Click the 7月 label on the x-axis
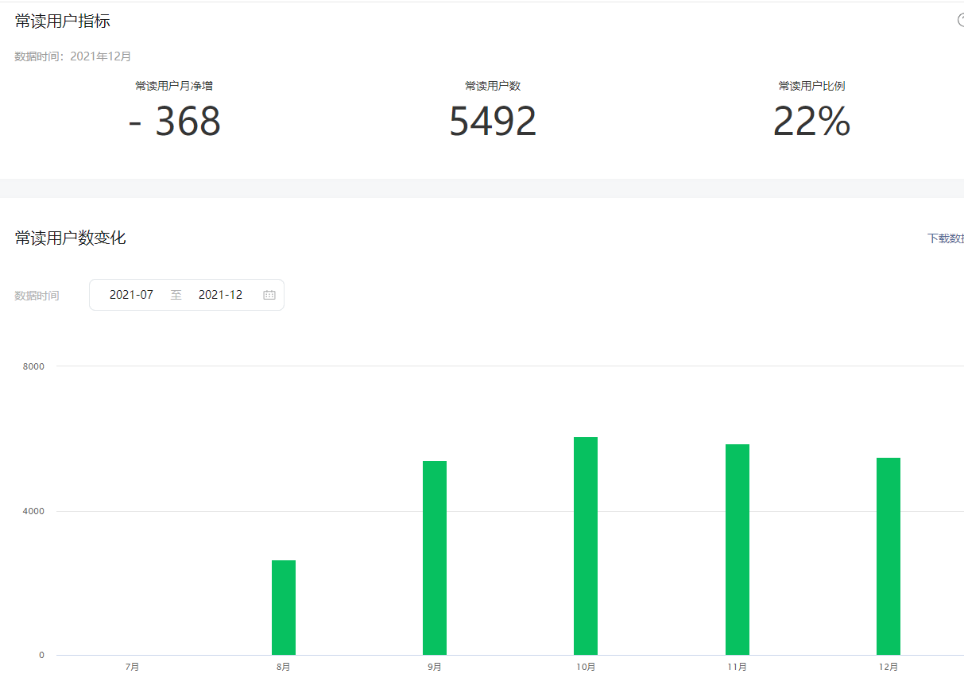964x697 pixels. tap(132, 667)
